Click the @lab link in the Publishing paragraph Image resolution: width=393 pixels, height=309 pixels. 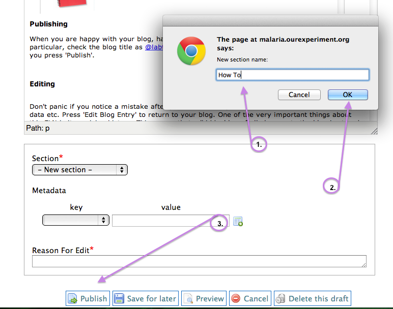[x=154, y=47]
